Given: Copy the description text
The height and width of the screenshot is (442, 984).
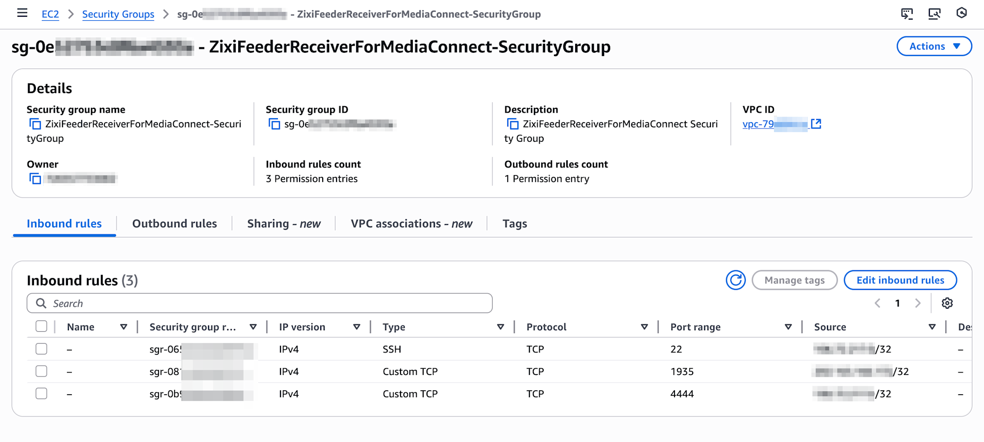Looking at the screenshot, I should (x=513, y=124).
